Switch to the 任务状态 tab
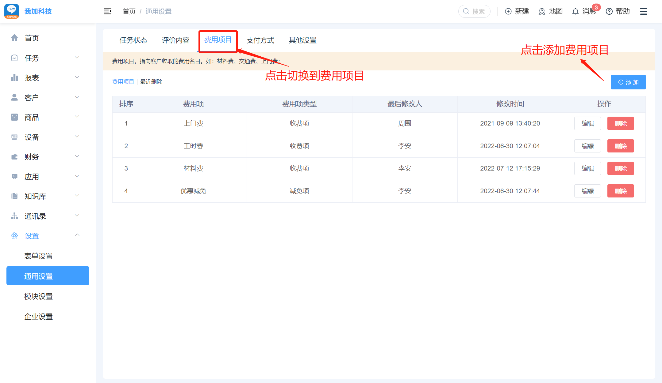 click(x=133, y=40)
